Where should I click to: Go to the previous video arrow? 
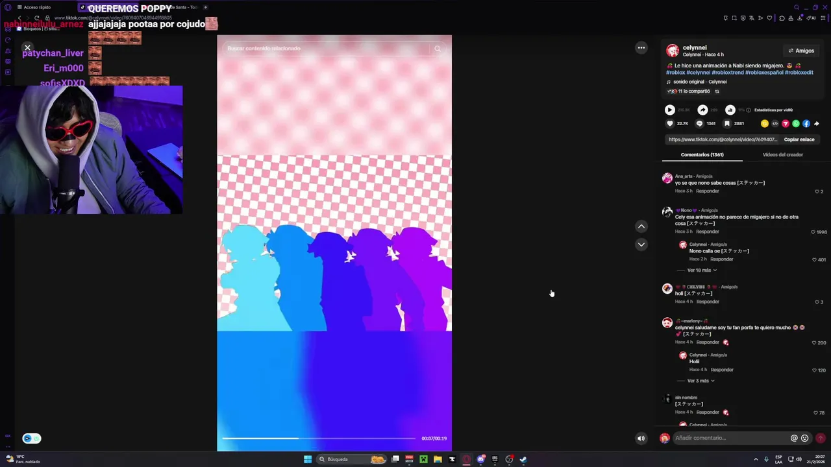point(641,226)
